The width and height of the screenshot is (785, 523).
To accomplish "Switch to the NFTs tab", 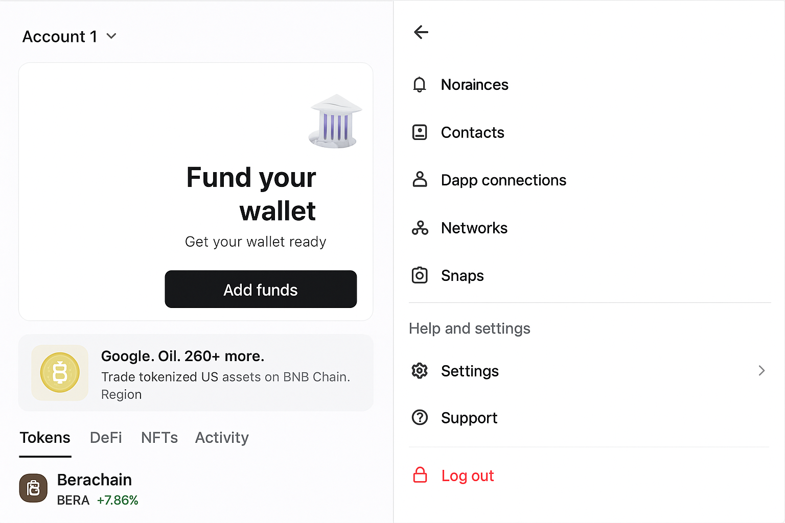I will click(x=159, y=438).
